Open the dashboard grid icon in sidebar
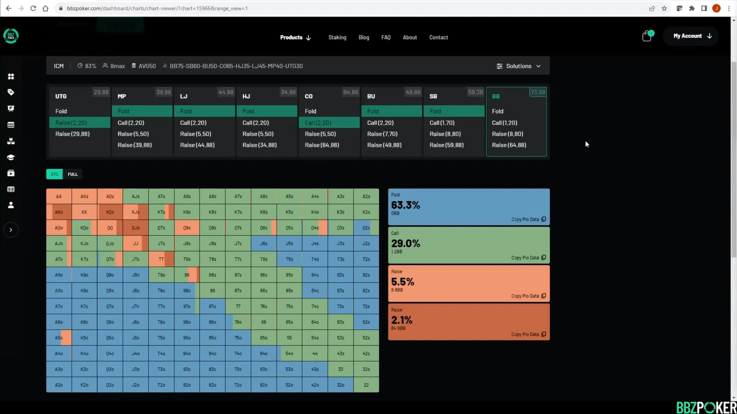 (11, 77)
